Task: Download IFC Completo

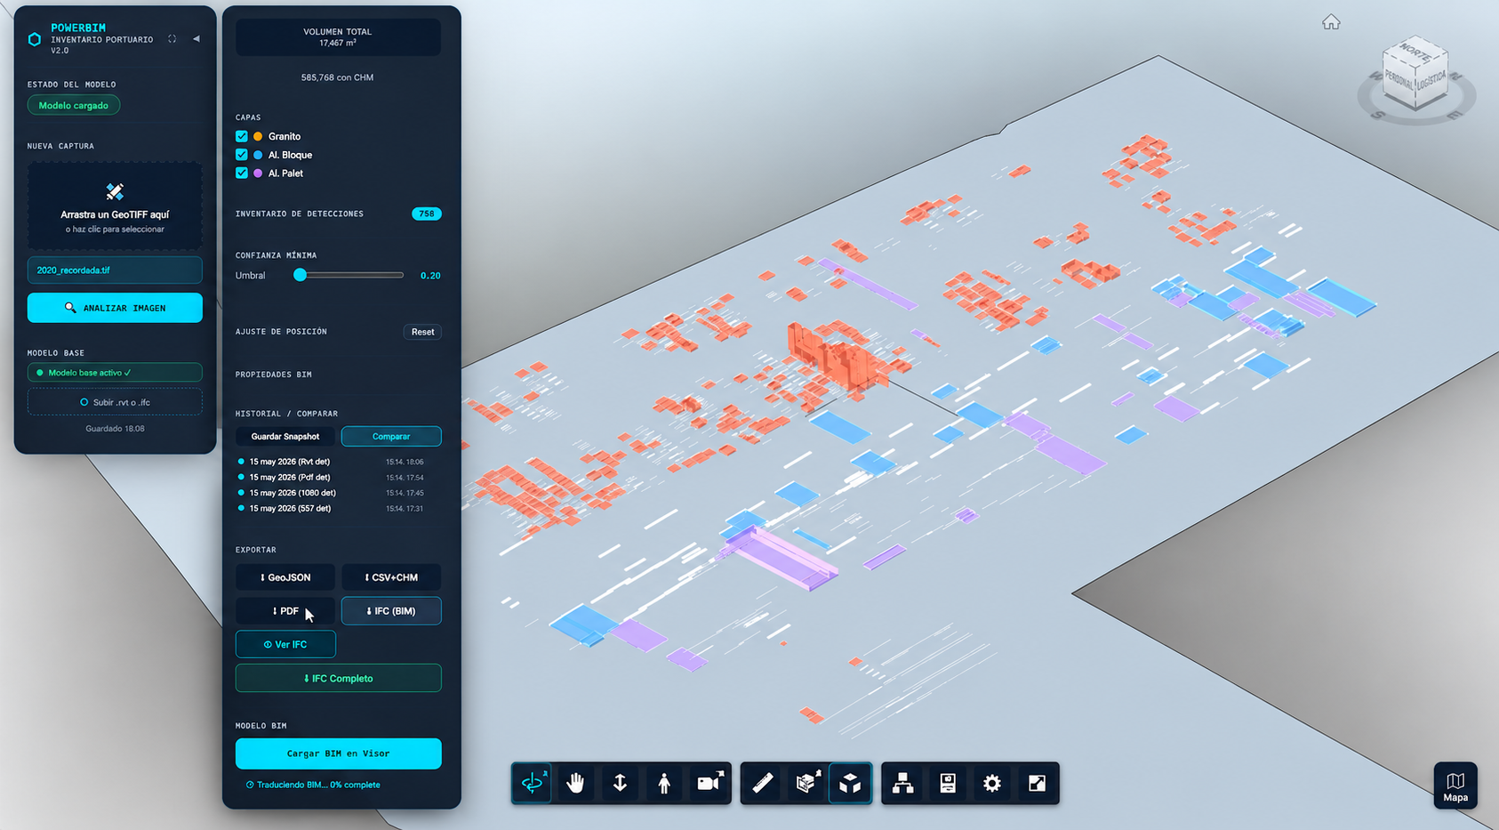Action: pyautogui.click(x=338, y=678)
